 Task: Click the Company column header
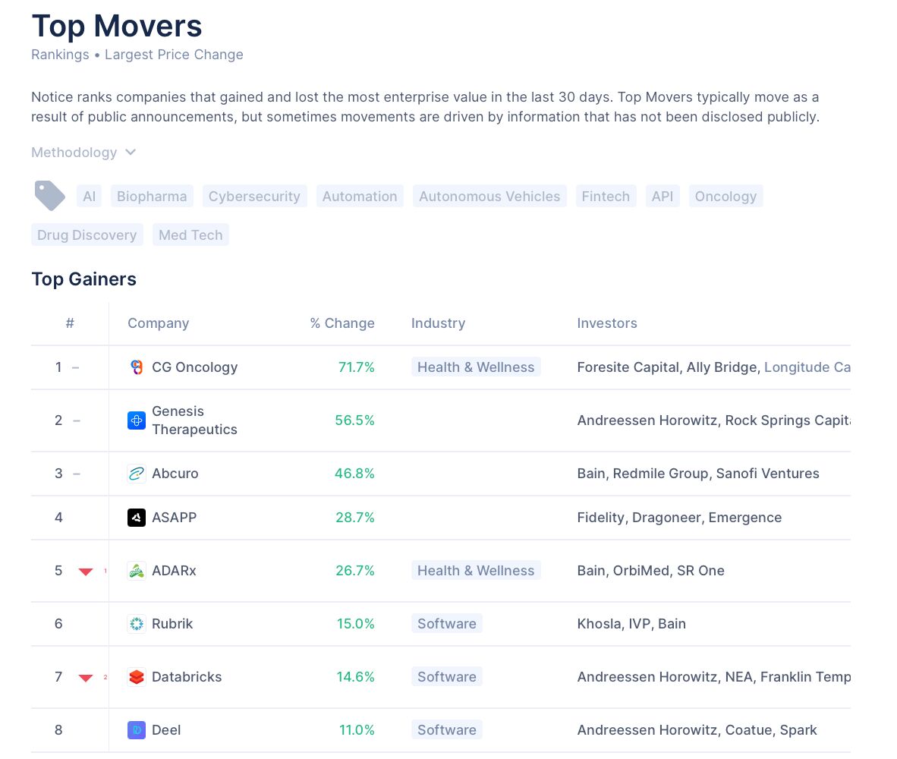(158, 323)
